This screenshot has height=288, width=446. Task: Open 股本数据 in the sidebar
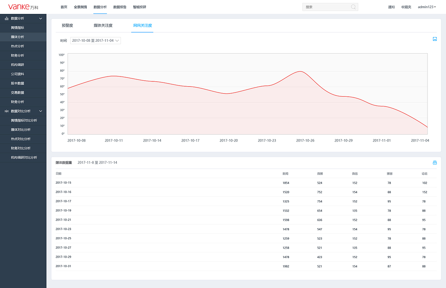coord(23,83)
